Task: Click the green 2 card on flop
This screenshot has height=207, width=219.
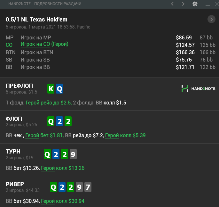Action: (68, 121)
